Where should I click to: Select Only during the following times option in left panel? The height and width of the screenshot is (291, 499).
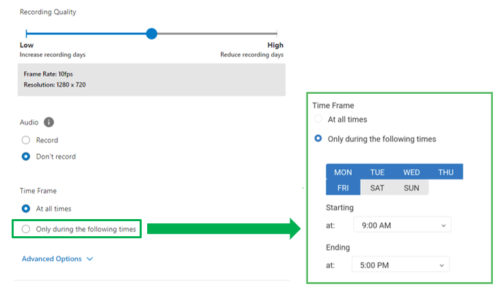pos(26,229)
